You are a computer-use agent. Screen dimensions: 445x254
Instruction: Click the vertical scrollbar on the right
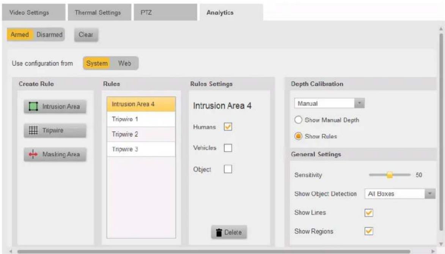[x=441, y=132]
